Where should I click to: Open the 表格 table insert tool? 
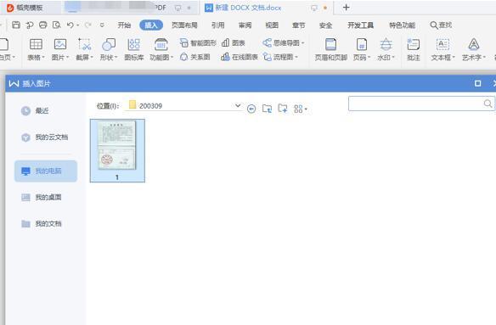click(x=36, y=49)
